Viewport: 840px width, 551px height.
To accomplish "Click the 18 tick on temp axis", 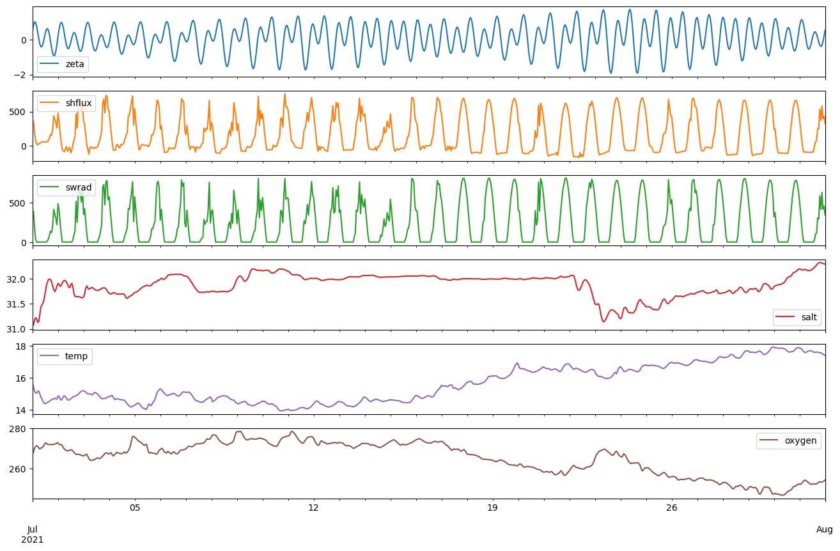I will 22,346.
